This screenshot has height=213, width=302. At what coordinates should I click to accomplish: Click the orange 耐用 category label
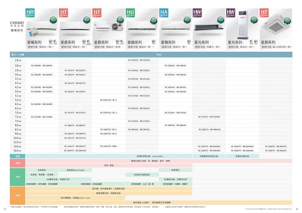coord(18,195)
